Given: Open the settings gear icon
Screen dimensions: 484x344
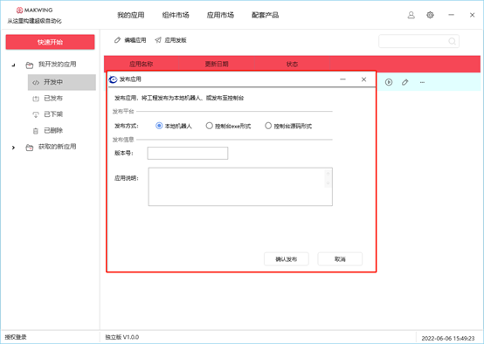Looking at the screenshot, I should click(430, 15).
